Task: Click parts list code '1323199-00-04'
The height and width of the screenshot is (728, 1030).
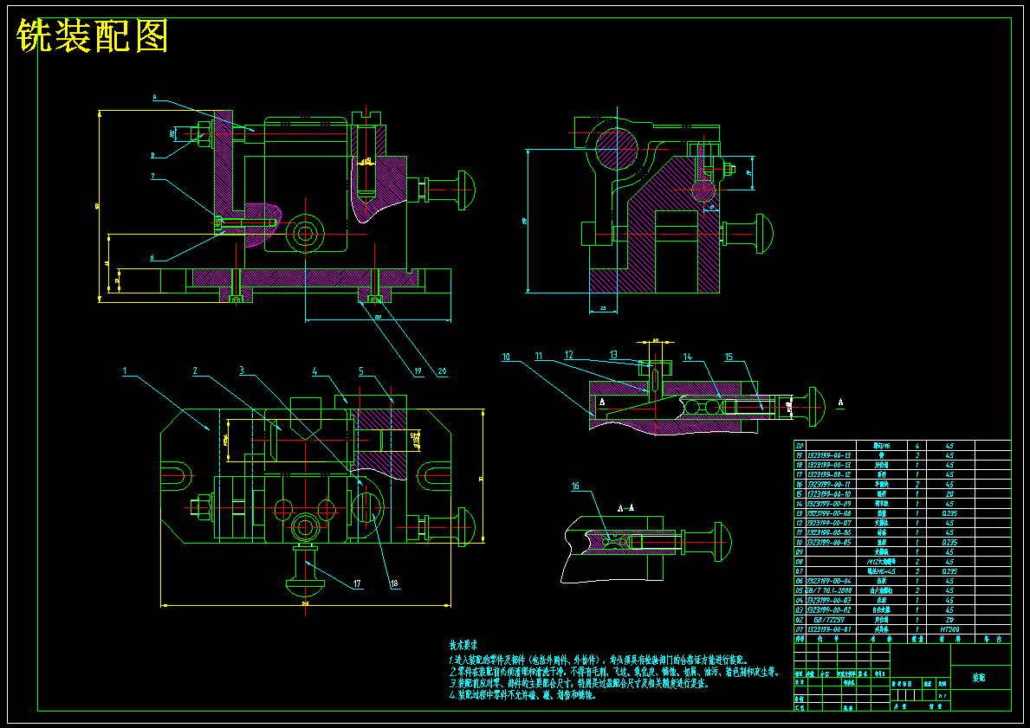Action: [829, 581]
